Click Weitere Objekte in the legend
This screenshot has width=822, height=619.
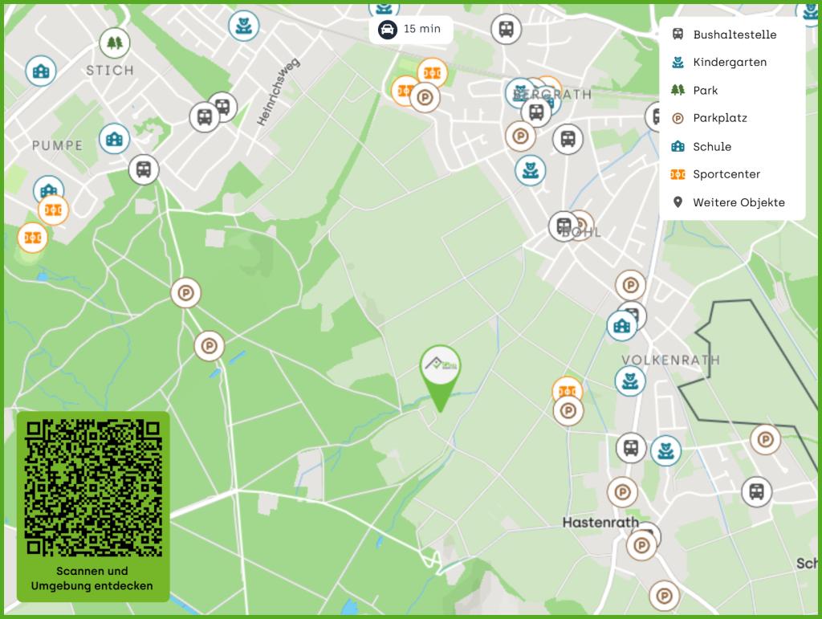click(x=738, y=202)
